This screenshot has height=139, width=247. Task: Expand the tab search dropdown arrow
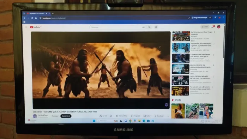tap(24, 13)
